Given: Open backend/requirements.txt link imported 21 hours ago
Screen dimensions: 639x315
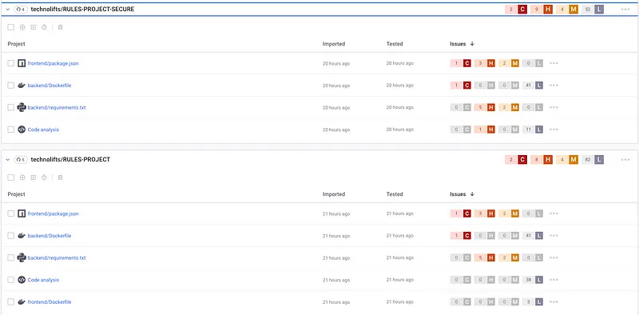Looking at the screenshot, I should pos(57,258).
